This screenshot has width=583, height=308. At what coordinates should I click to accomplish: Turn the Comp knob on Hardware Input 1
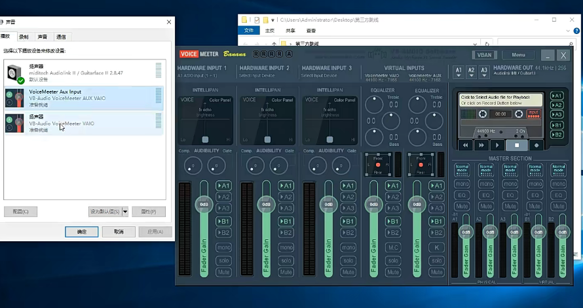tap(193, 165)
